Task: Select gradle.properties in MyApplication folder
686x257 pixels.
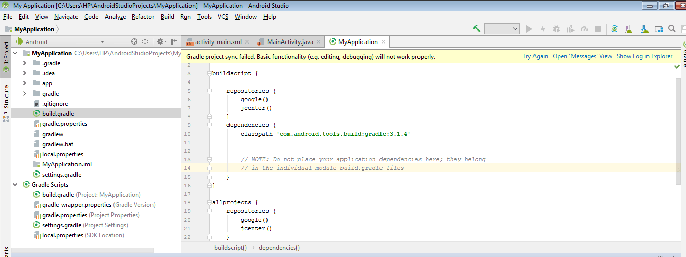Action: click(64, 124)
